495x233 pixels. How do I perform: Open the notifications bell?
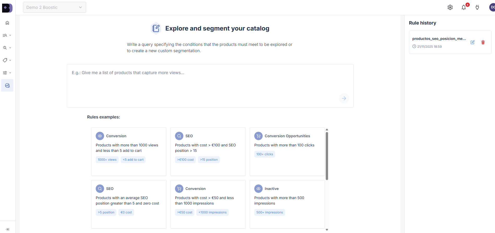(464, 7)
